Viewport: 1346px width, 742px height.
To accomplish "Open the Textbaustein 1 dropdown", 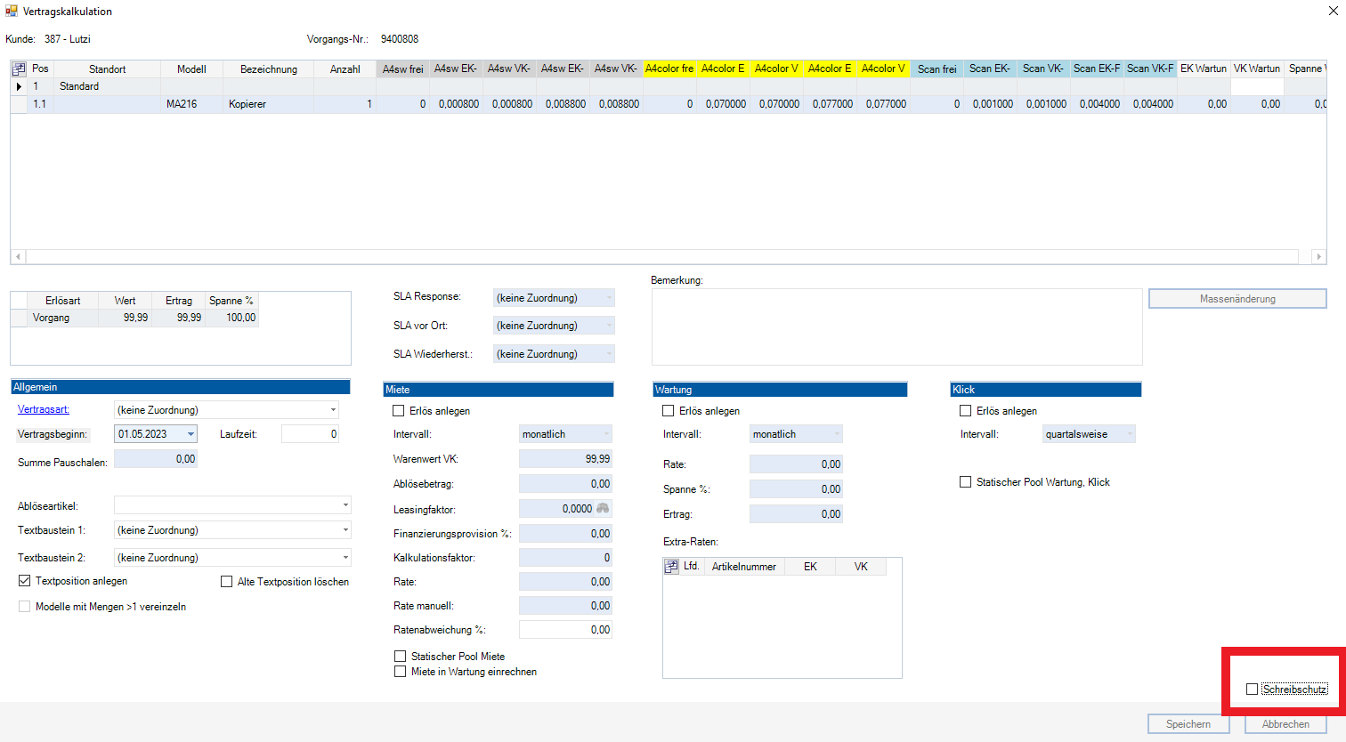I will coord(345,530).
